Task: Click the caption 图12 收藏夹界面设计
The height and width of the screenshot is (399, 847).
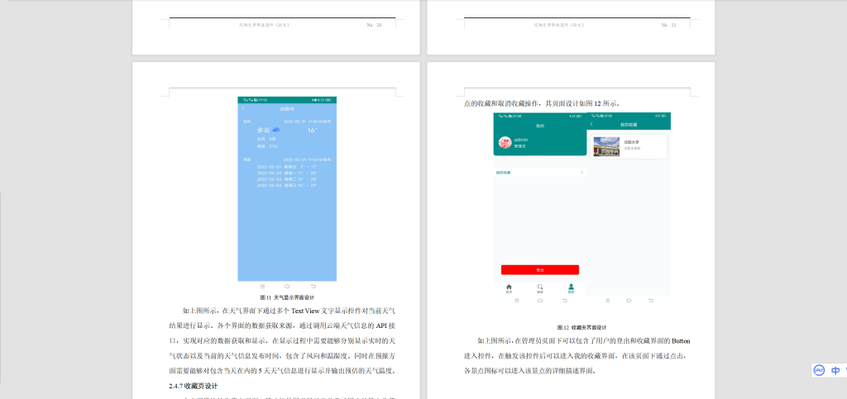Action: pos(581,327)
